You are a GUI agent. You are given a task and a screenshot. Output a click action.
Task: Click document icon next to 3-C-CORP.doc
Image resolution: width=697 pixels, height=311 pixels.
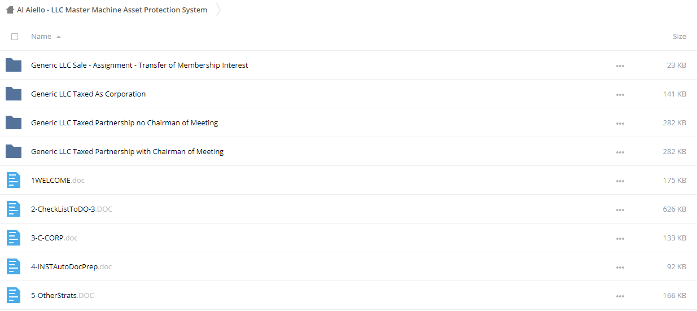tap(14, 238)
